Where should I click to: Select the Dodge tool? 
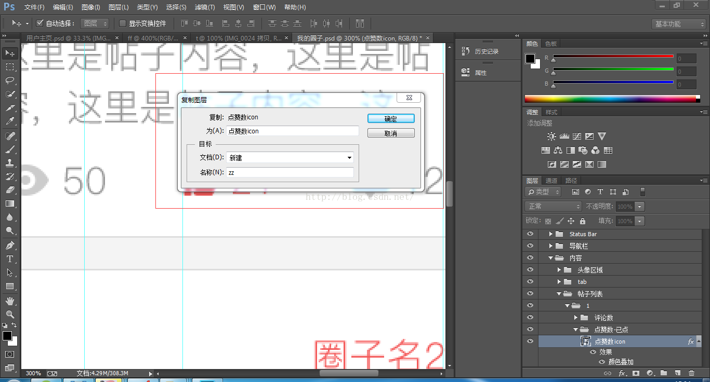pyautogui.click(x=10, y=230)
